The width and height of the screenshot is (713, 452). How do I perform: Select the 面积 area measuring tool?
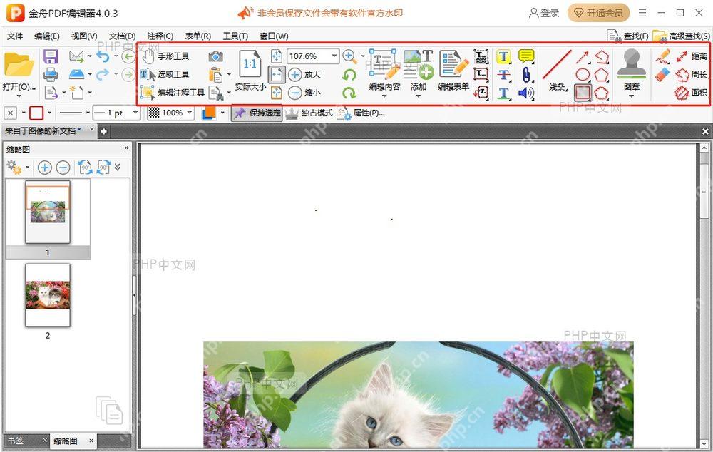[x=691, y=93]
